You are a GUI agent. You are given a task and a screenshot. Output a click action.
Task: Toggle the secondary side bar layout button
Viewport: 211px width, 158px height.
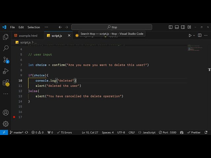click(183, 27)
